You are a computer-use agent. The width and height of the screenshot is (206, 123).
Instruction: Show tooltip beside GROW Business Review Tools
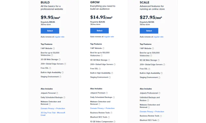click(111, 113)
